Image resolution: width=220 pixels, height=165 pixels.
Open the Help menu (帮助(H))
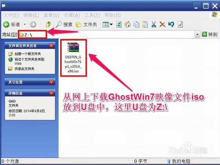tap(113, 15)
